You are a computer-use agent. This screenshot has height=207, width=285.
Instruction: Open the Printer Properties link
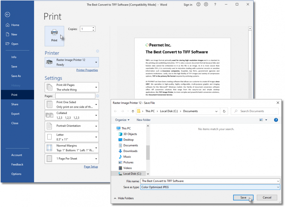87,70
